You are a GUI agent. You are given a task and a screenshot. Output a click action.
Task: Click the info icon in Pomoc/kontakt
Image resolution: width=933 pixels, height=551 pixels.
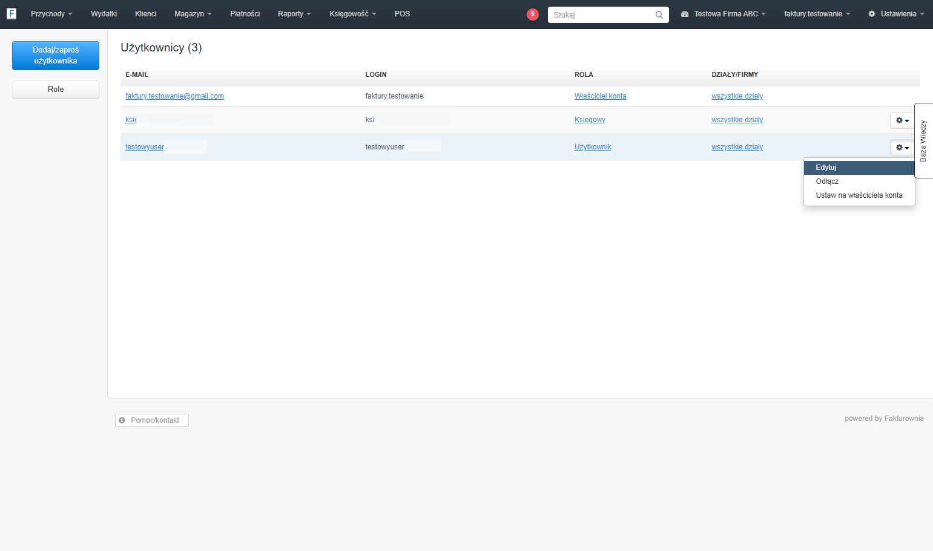pyautogui.click(x=122, y=420)
